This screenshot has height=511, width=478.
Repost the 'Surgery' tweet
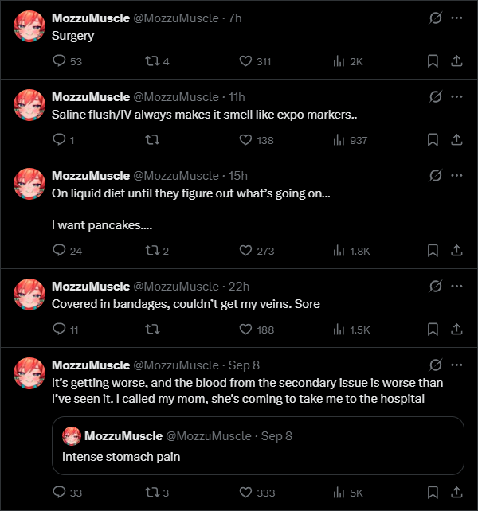tap(157, 61)
